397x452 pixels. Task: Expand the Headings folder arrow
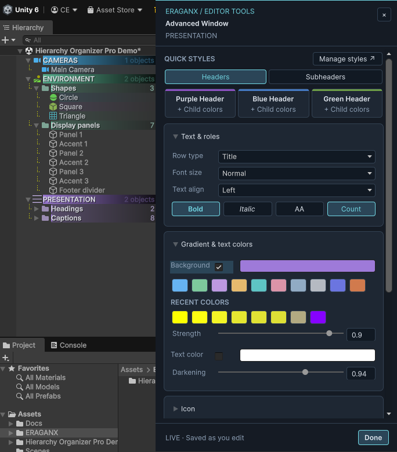37,209
